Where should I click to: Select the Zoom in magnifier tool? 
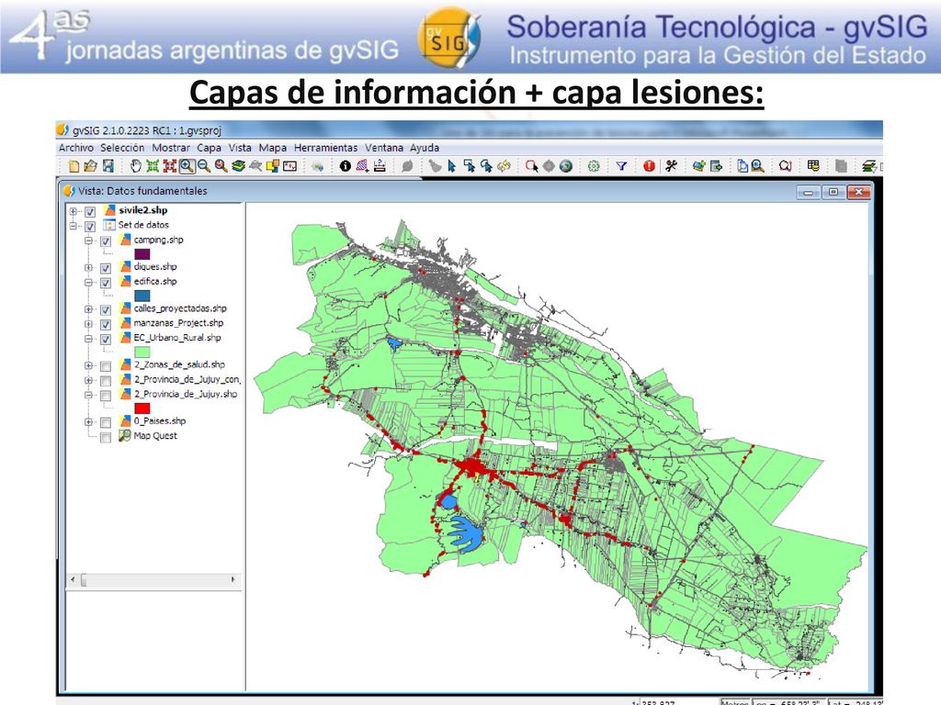(x=187, y=166)
